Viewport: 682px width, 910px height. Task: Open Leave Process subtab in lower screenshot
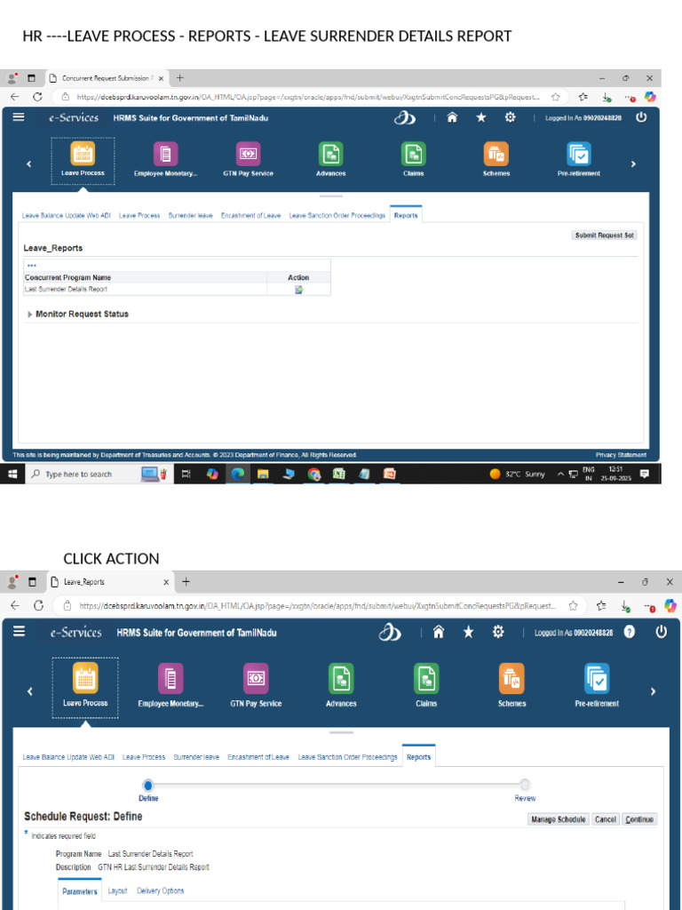pyautogui.click(x=144, y=757)
